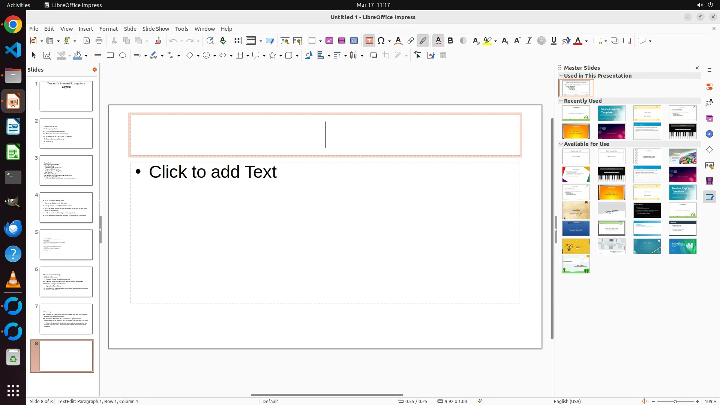The height and width of the screenshot is (405, 720).
Task: Click the Insert Hyperlink icon
Action: [x=411, y=41]
